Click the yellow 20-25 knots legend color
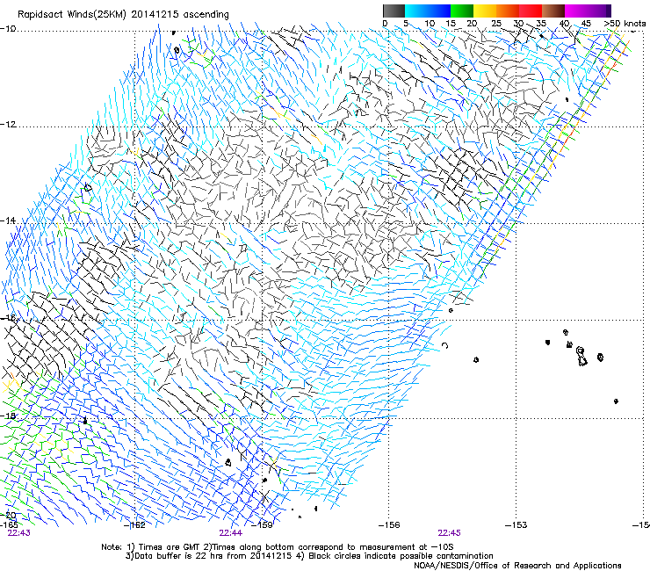Viewport: 650px width, 571px height. pyautogui.click(x=485, y=11)
